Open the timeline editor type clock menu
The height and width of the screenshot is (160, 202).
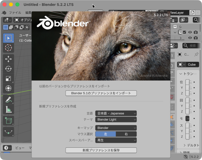pos(7,148)
